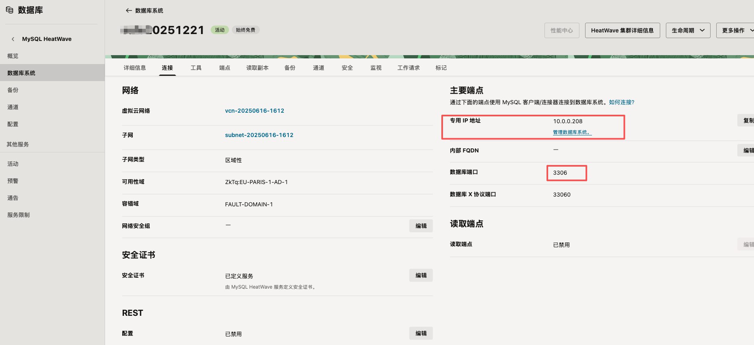Image resolution: width=754 pixels, height=345 pixels.
Task: Edit the REST 配置 setting
Action: point(421,333)
